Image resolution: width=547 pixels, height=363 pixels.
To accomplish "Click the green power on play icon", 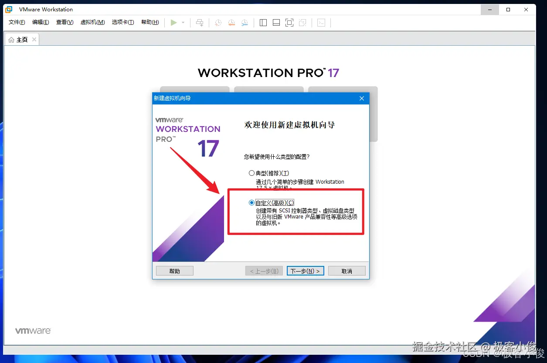I will click(x=173, y=23).
